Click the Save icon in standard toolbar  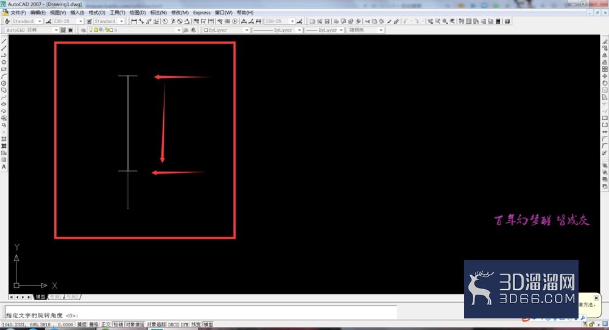326,21
